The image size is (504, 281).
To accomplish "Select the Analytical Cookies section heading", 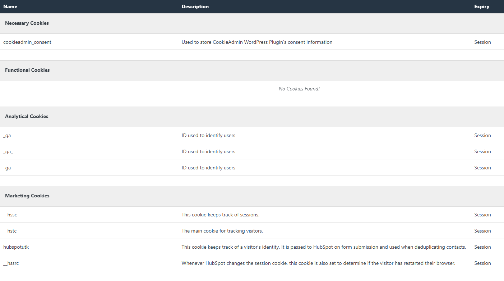I will coord(27,116).
